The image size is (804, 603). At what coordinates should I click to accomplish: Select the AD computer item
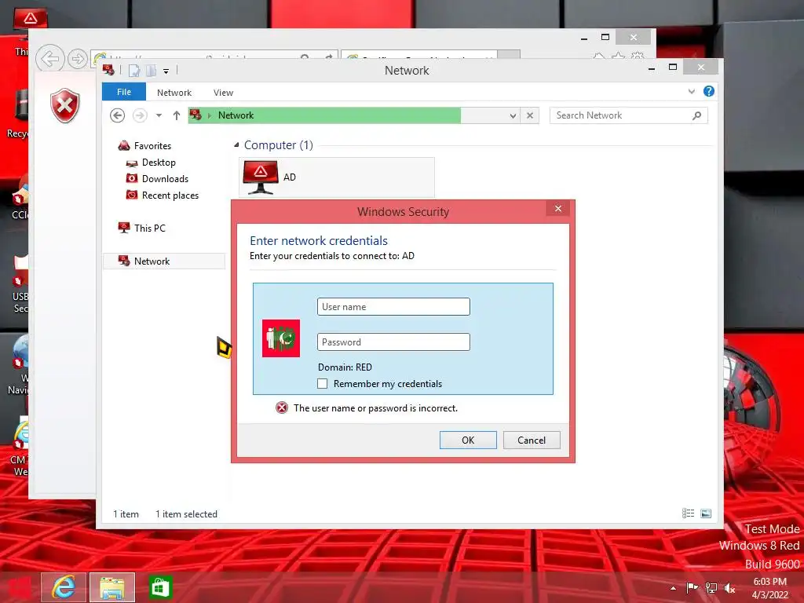[336, 177]
